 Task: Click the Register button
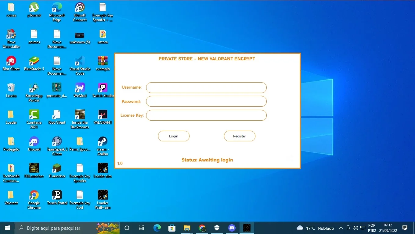[240, 136]
